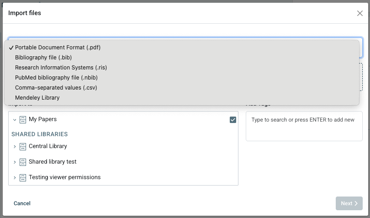Expand the Central Library node
370x218 pixels.
15,147
